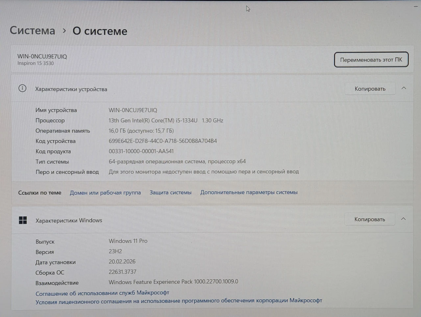
Task: Click the Оперативная память label
Action: click(x=63, y=131)
